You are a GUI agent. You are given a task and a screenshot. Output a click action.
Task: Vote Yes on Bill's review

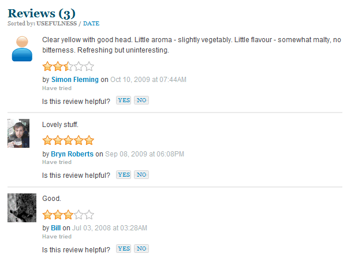(124, 249)
